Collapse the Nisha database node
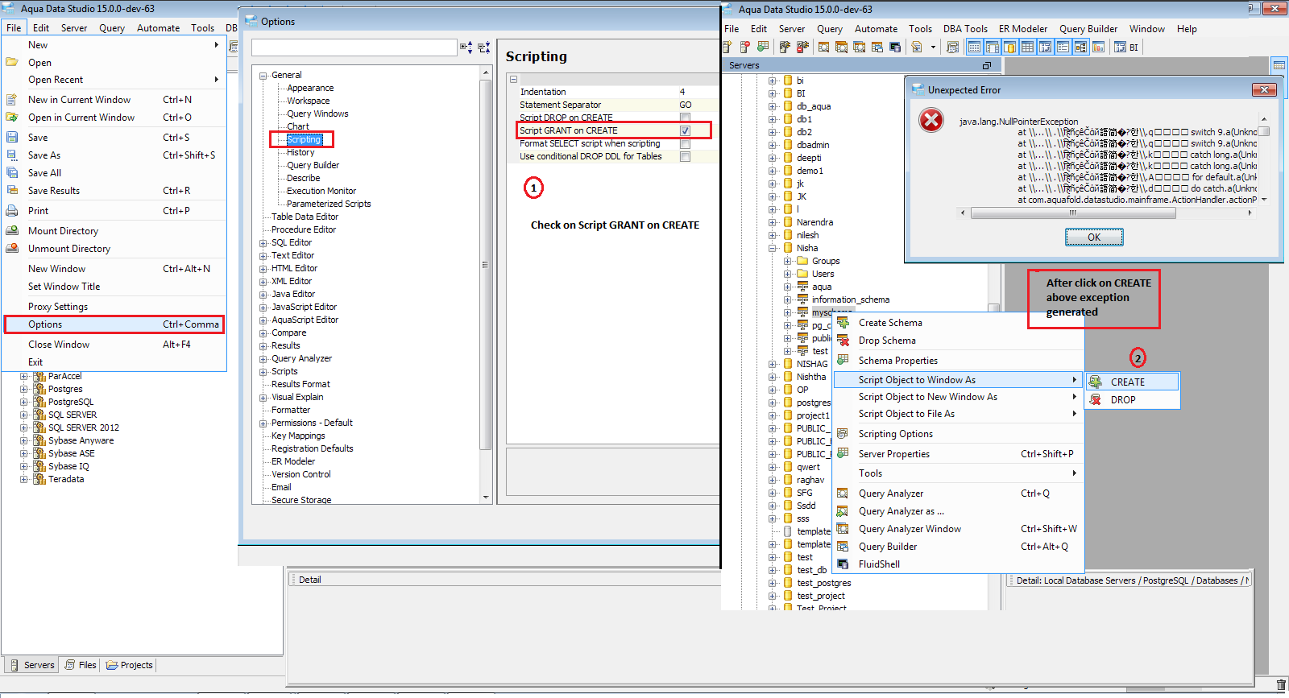Image resolution: width=1289 pixels, height=698 pixels. click(773, 248)
